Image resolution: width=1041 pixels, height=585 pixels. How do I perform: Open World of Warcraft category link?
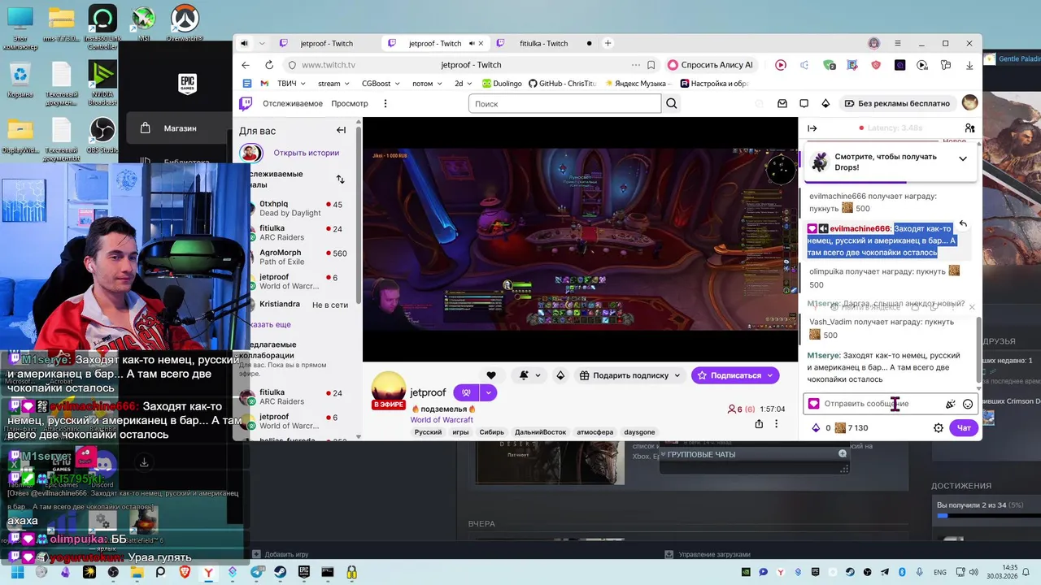click(x=442, y=420)
